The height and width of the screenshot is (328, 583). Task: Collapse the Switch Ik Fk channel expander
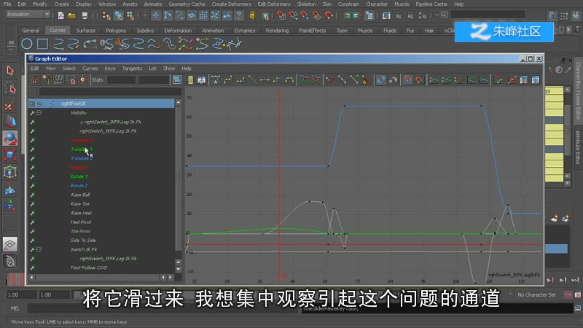click(39, 250)
